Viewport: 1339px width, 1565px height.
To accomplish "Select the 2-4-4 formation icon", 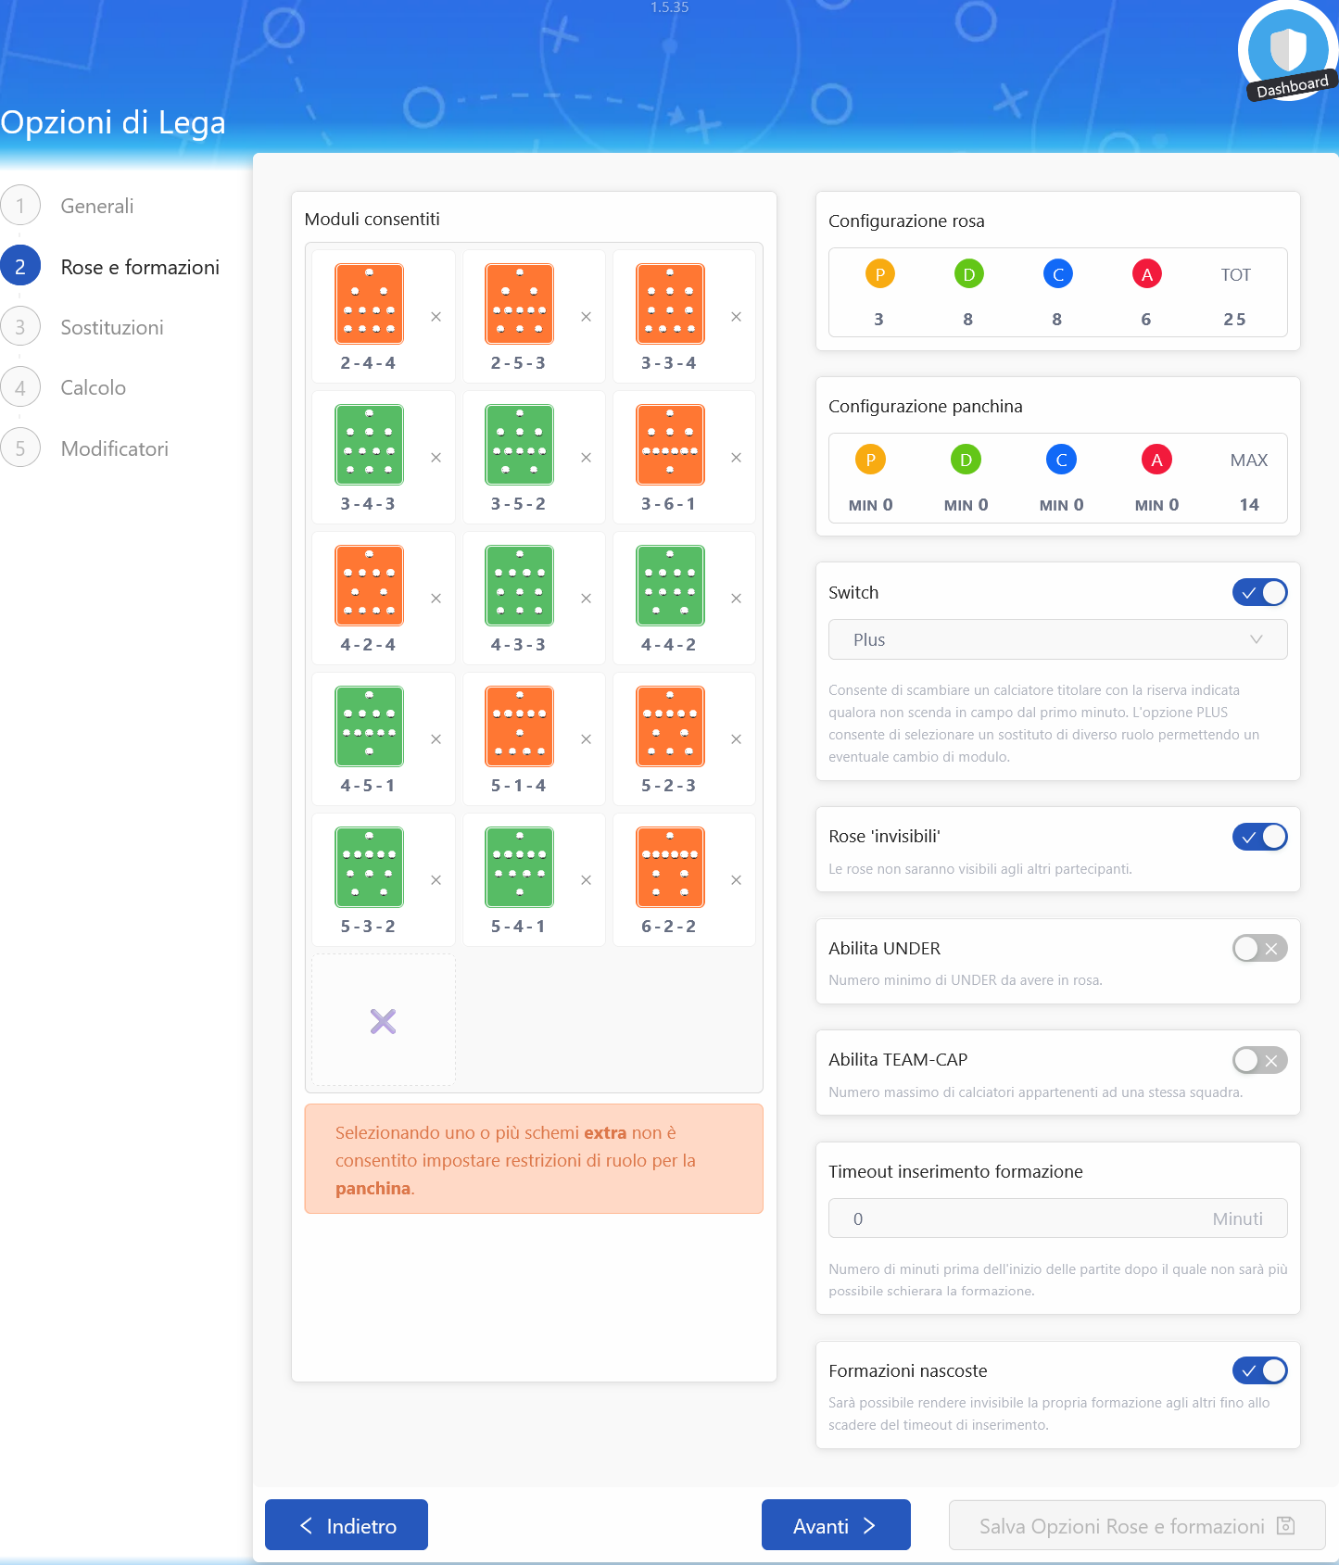I will tap(369, 304).
